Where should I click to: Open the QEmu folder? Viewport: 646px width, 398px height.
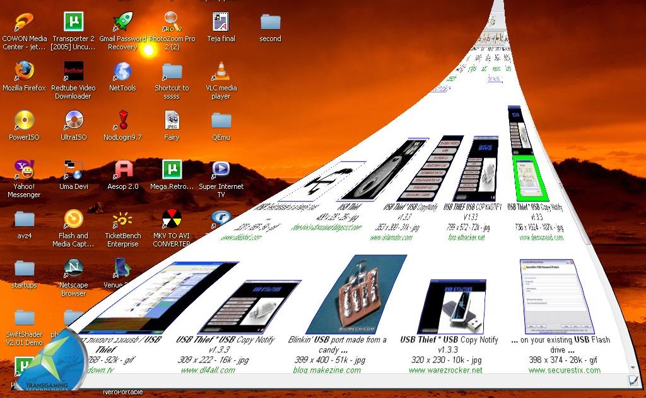(x=221, y=121)
